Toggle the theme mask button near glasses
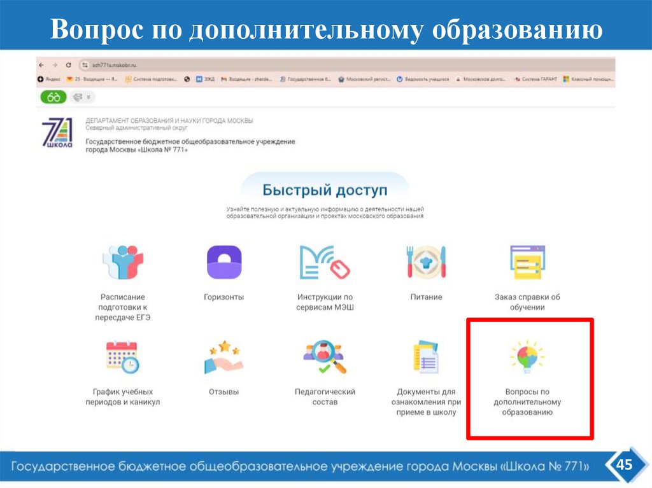652x488 pixels. tap(77, 97)
